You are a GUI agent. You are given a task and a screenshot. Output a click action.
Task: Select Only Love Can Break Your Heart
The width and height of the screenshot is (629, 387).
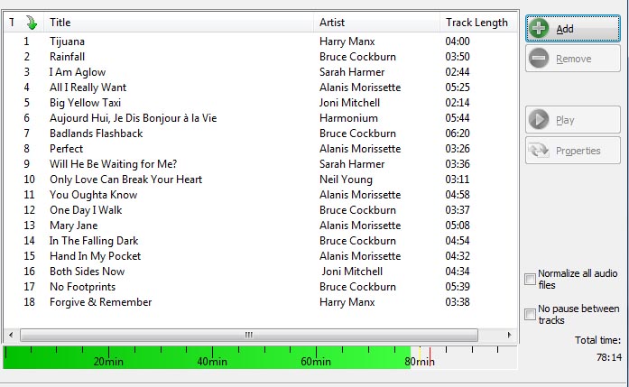click(125, 180)
